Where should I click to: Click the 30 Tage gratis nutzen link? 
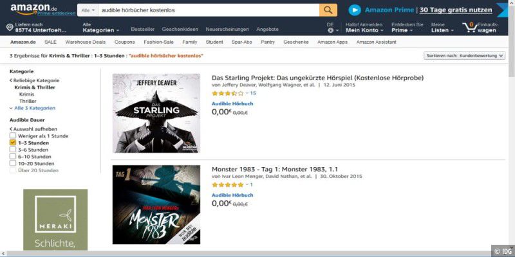pos(456,10)
